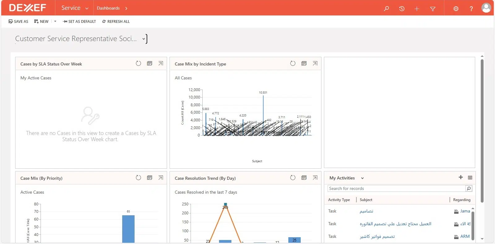Expand the Case Mix by Incident Type chart

[x=315, y=64]
